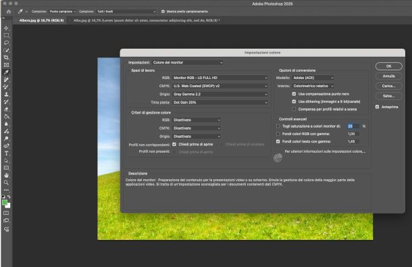Toggle Mostra anello campionamento checkbox
The image size is (412, 267).
(163, 11)
